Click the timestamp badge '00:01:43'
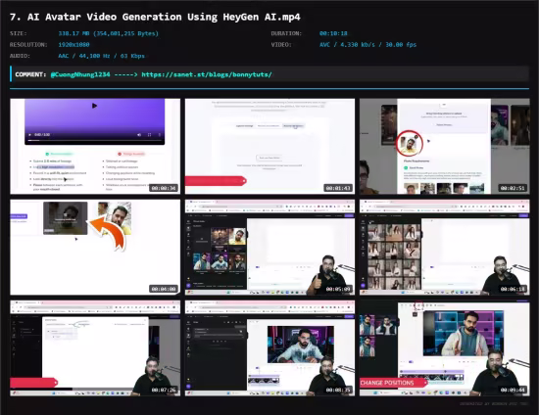Screen dimensions: 539x415 pyautogui.click(x=338, y=188)
